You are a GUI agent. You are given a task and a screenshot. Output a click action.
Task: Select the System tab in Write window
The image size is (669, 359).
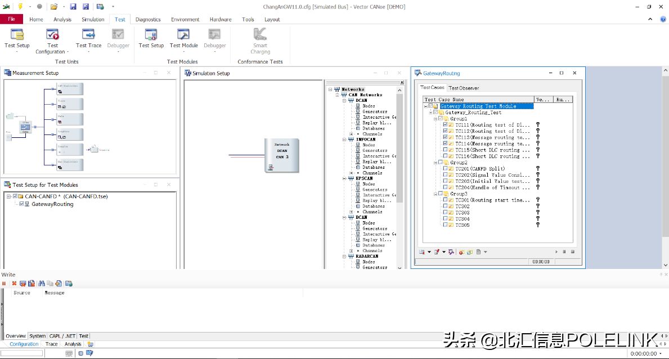(38, 336)
